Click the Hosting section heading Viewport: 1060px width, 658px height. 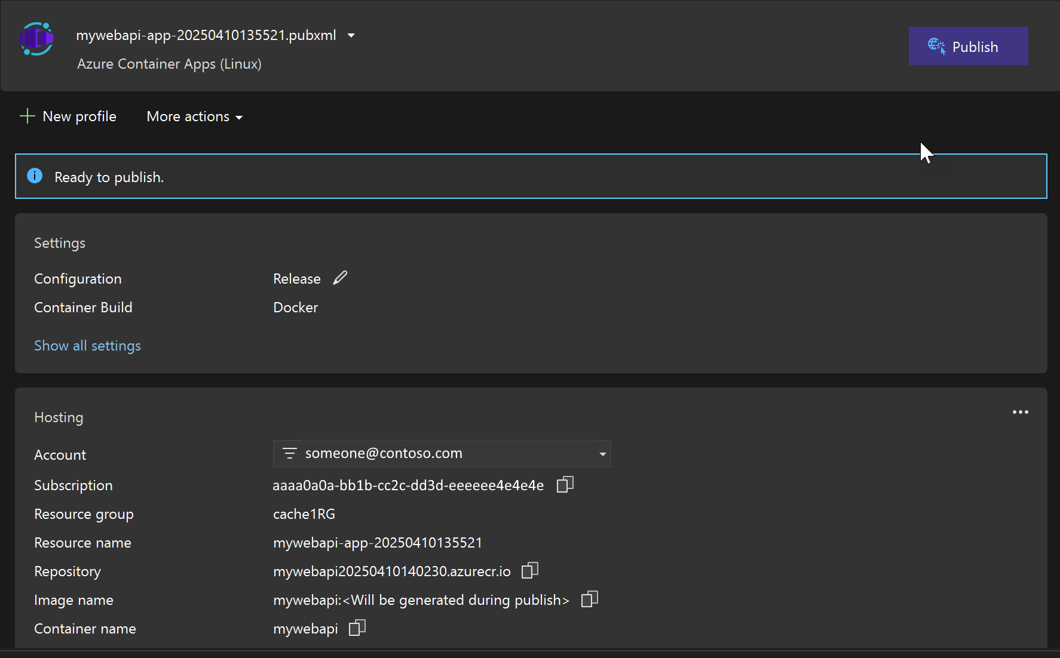(59, 417)
